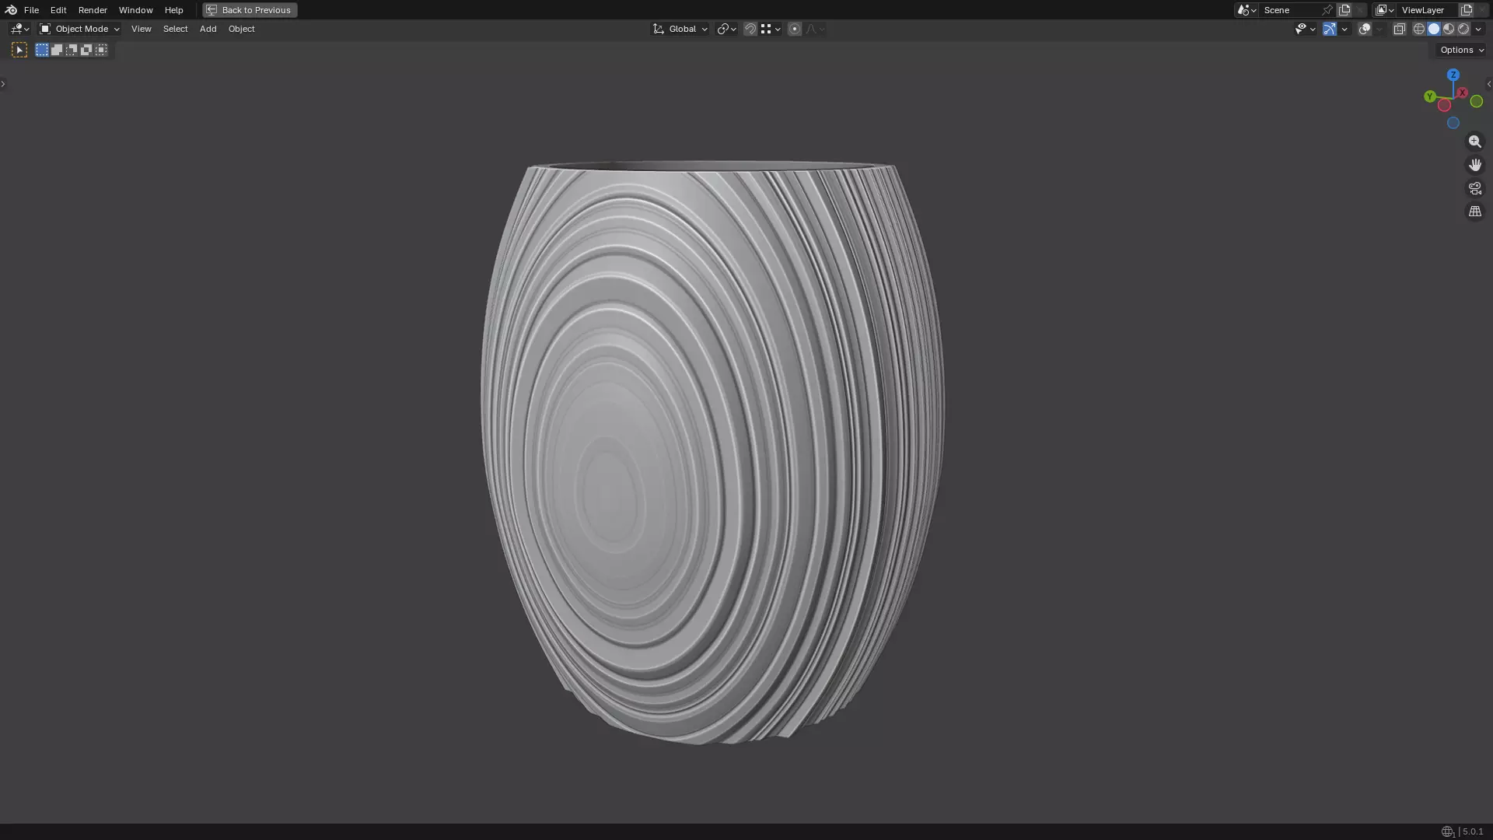Toggle proportional editing
Viewport: 1493px width, 840px height.
[794, 29]
